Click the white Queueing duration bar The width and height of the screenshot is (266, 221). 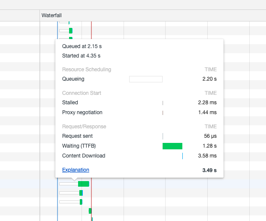point(145,79)
